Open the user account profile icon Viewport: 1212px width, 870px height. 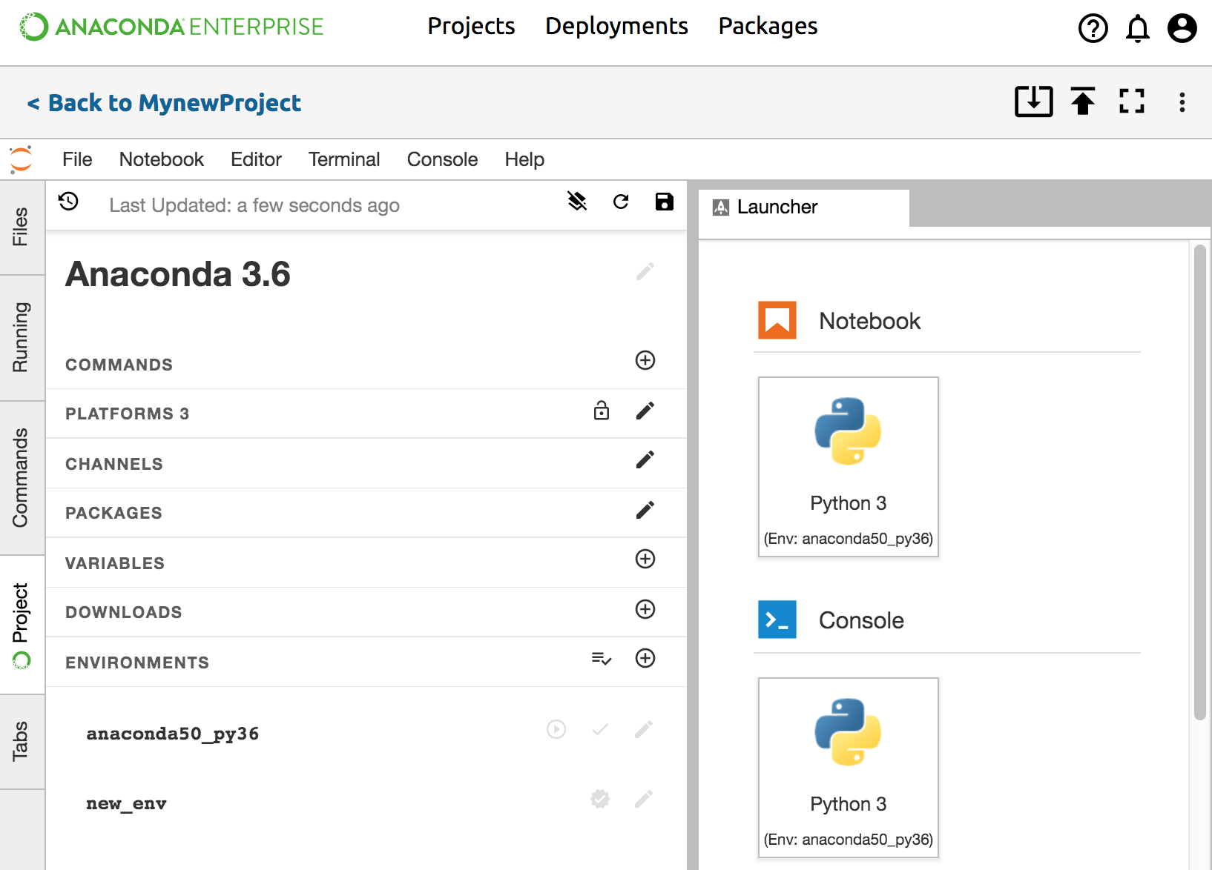click(x=1182, y=28)
